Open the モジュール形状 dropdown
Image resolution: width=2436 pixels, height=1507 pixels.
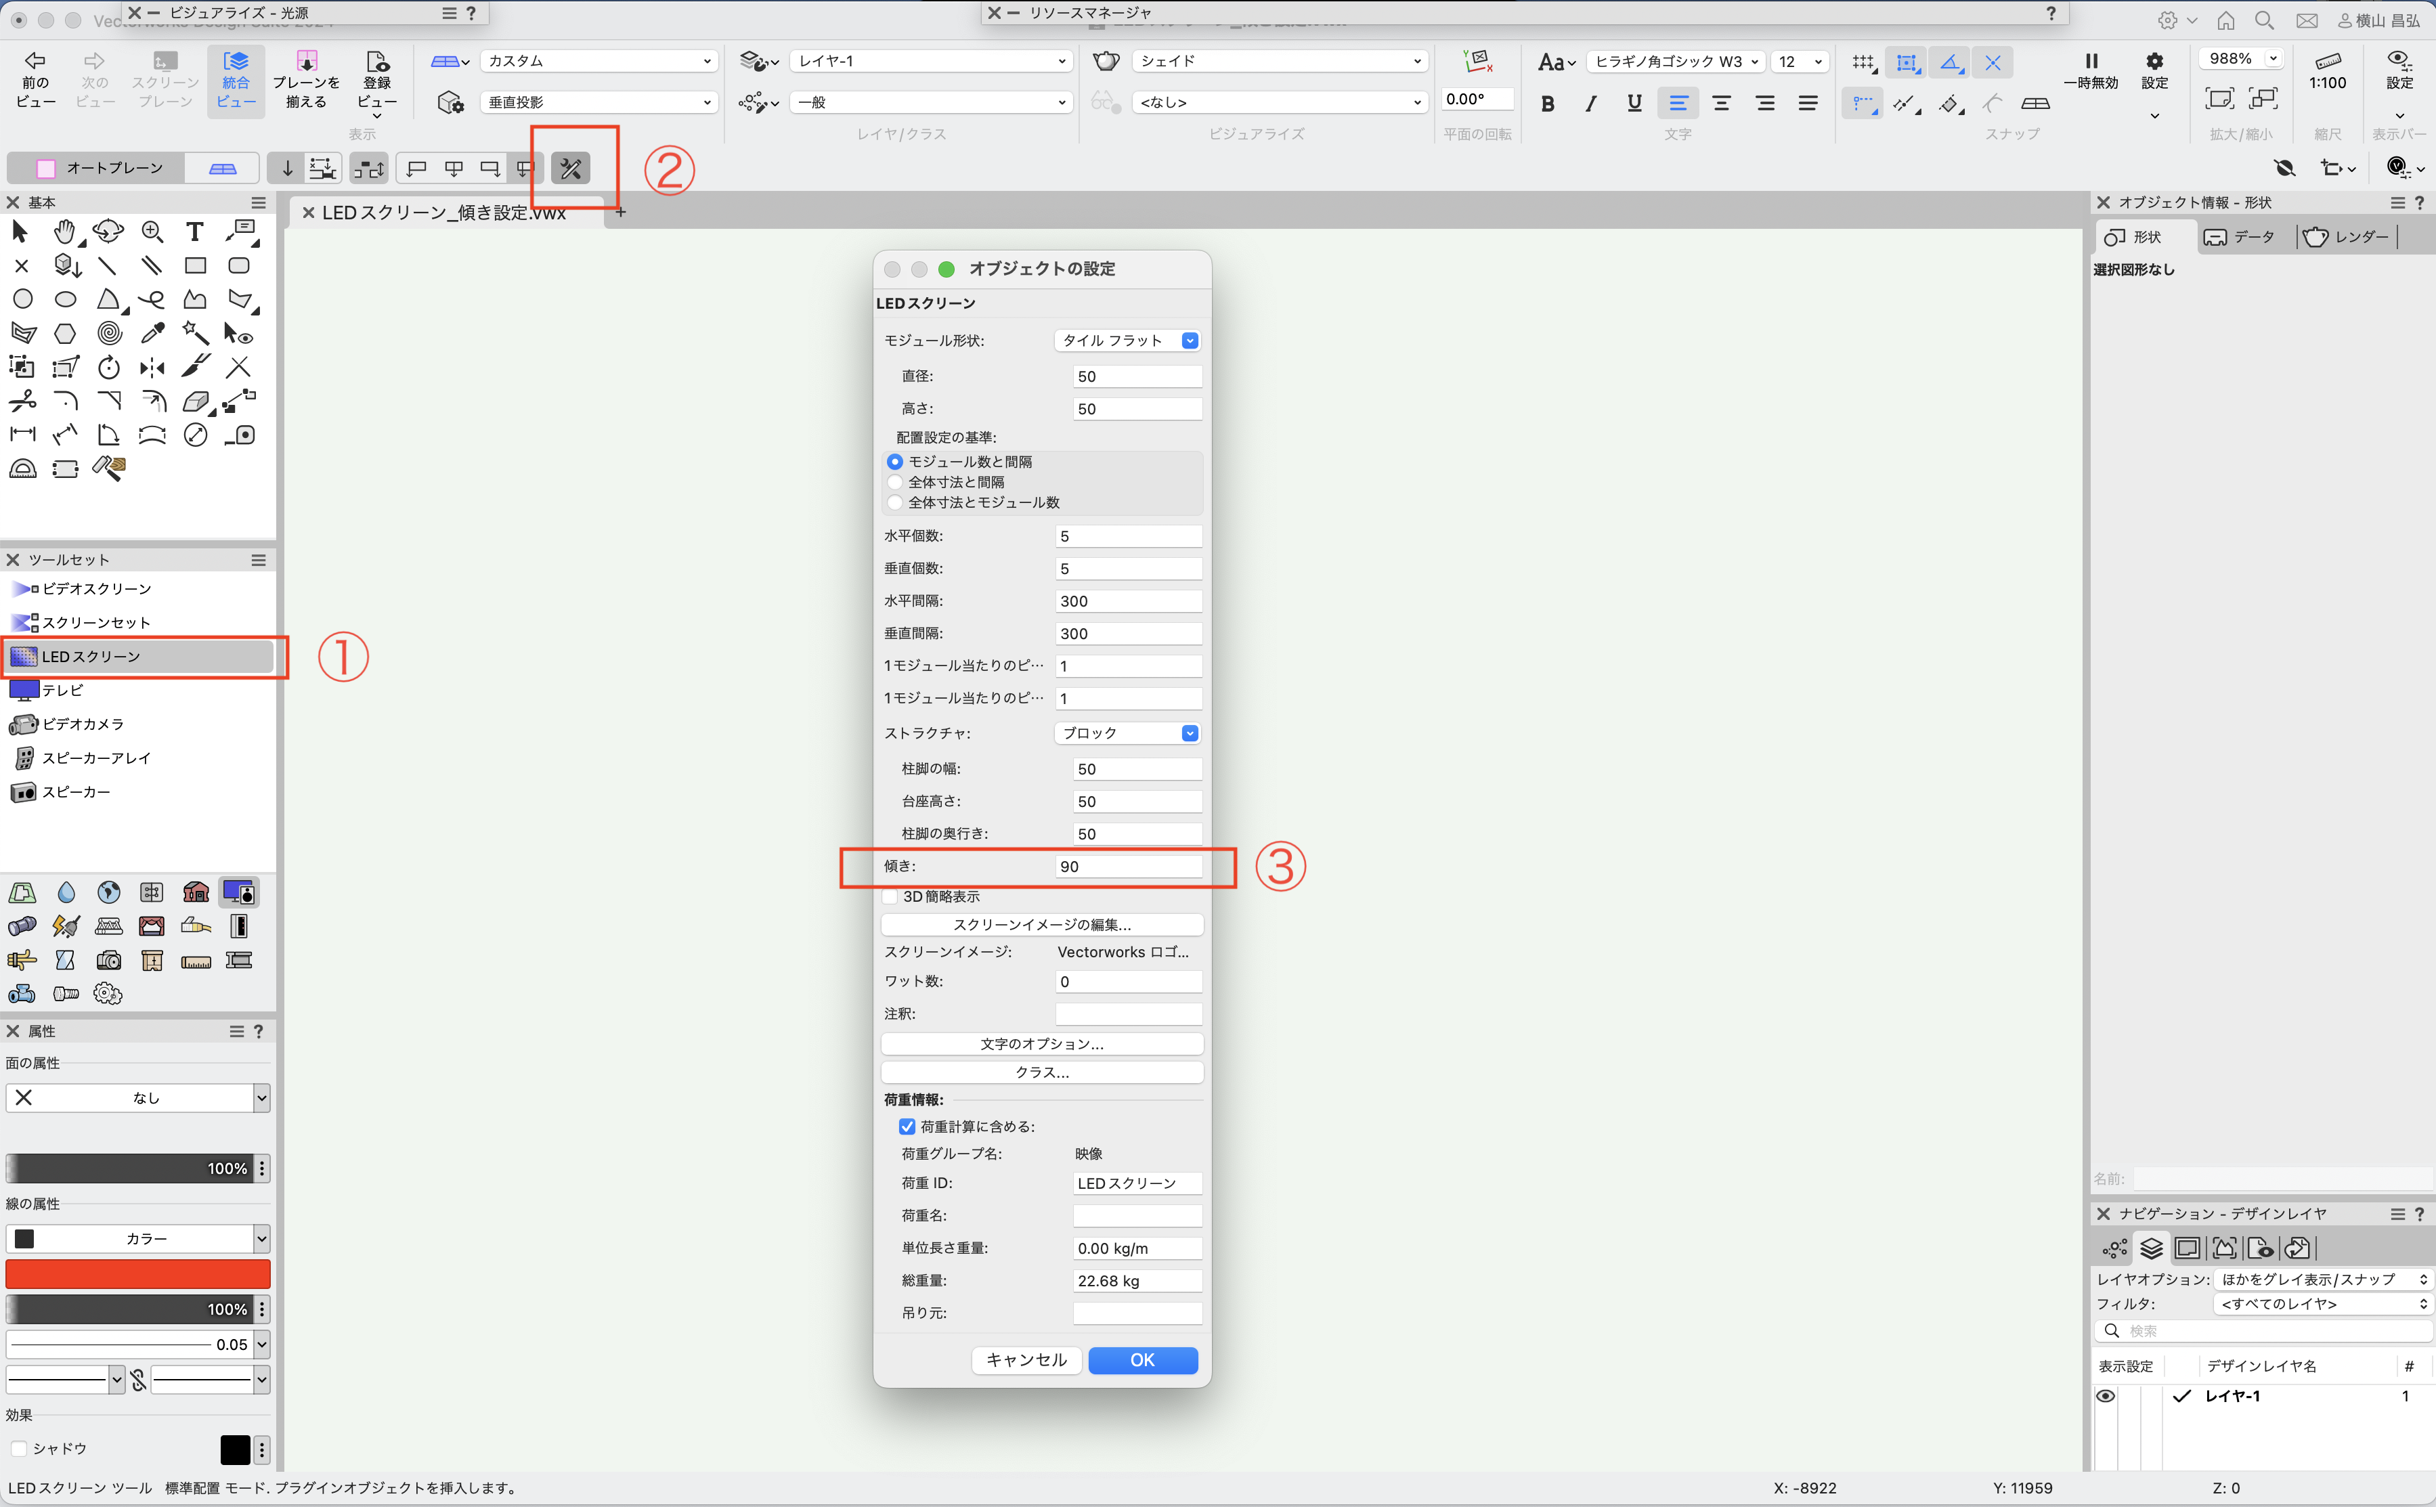click(x=1127, y=341)
